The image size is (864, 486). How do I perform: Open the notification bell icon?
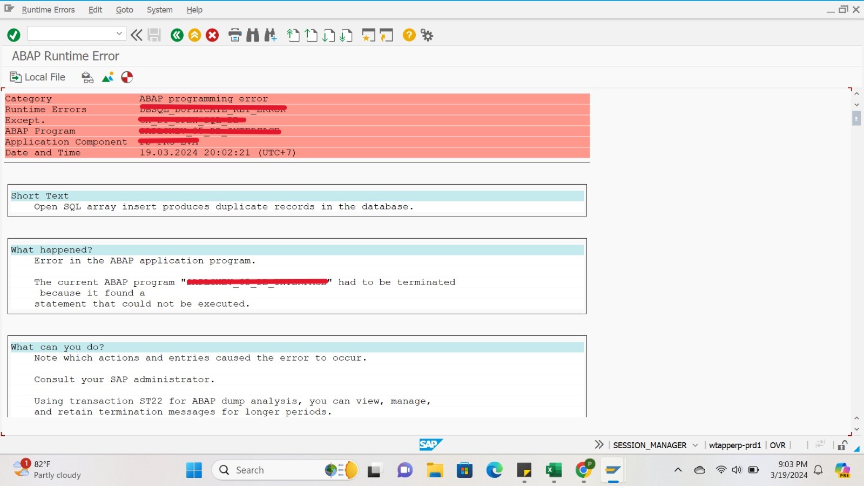point(818,470)
